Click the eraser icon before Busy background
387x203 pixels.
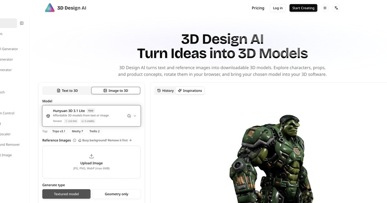80,140
